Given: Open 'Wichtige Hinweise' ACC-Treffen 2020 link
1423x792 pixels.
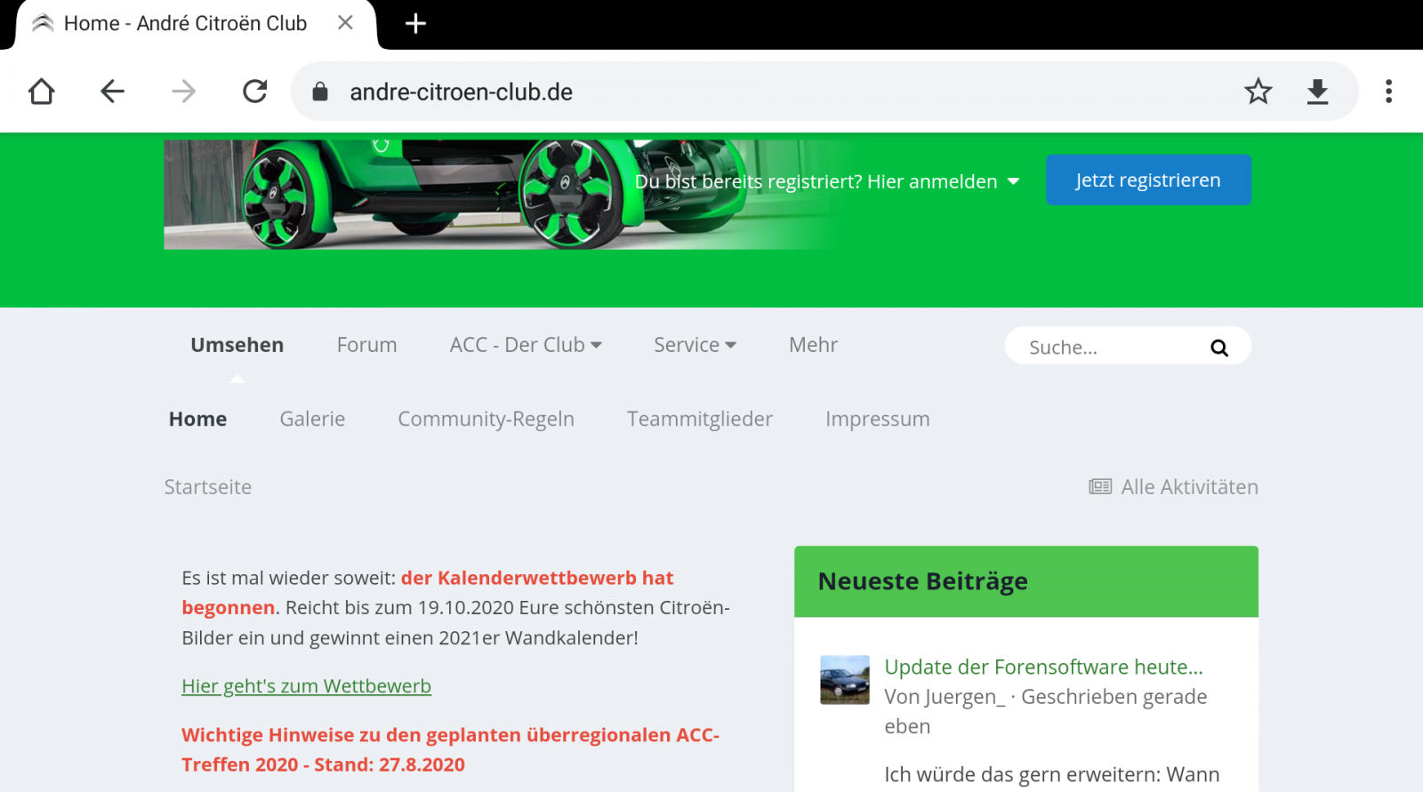Looking at the screenshot, I should click(x=450, y=749).
